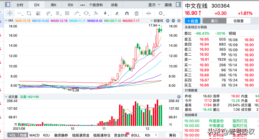Screen dimensions: 259x139
Task: Collapse the 成交量 volume panel chevron
Action: [6, 97]
